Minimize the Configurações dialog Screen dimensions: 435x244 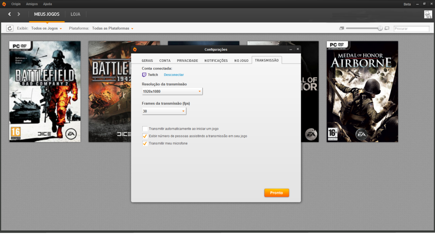291,49
